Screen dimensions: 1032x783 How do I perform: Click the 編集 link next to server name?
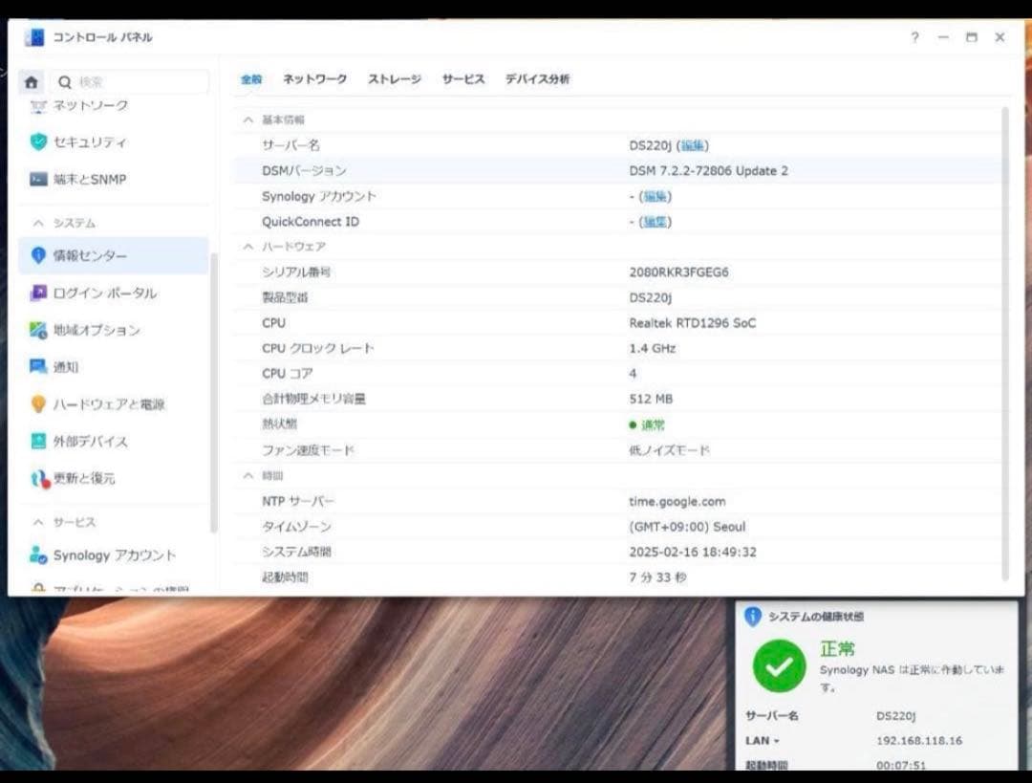tap(694, 144)
